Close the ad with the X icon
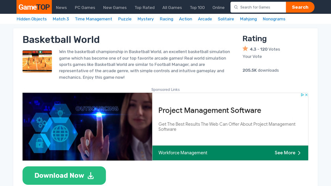The height and width of the screenshot is (186, 331). [x=306, y=95]
